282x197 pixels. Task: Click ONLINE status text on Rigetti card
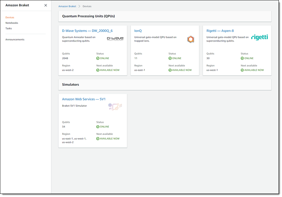(x=249, y=58)
